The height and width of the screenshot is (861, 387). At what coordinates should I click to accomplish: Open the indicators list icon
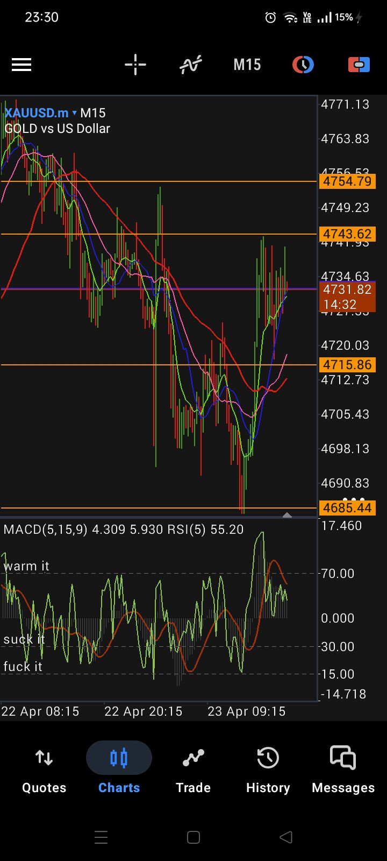191,65
